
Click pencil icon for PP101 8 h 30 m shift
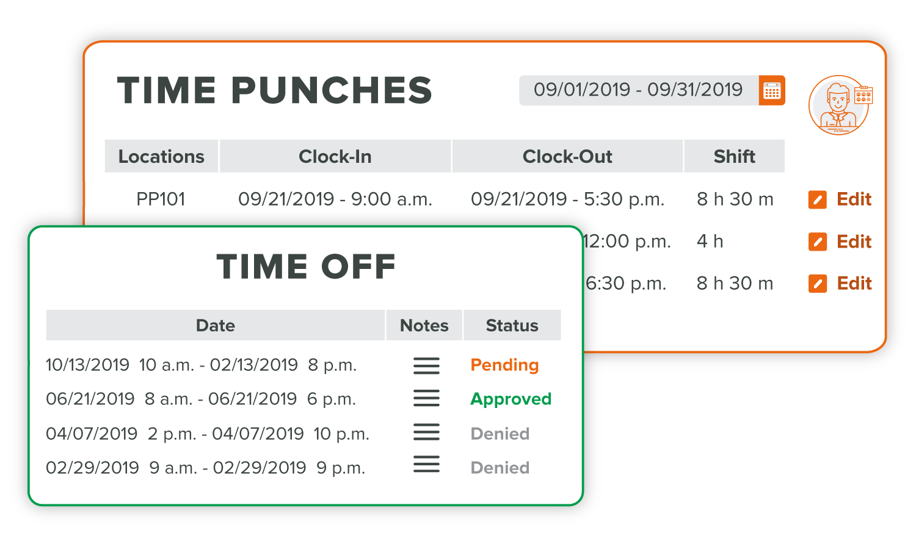(x=818, y=200)
